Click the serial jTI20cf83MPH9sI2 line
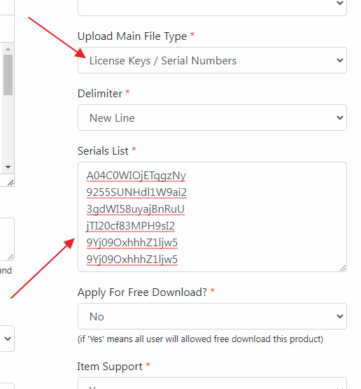Viewport: 361px width, 389px height. [x=130, y=226]
